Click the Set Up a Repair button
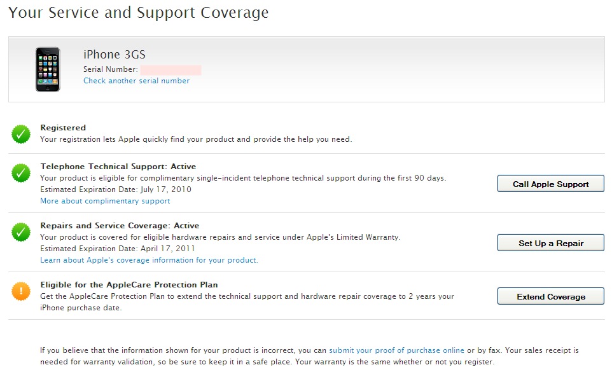This screenshot has width=612, height=372. click(x=551, y=243)
